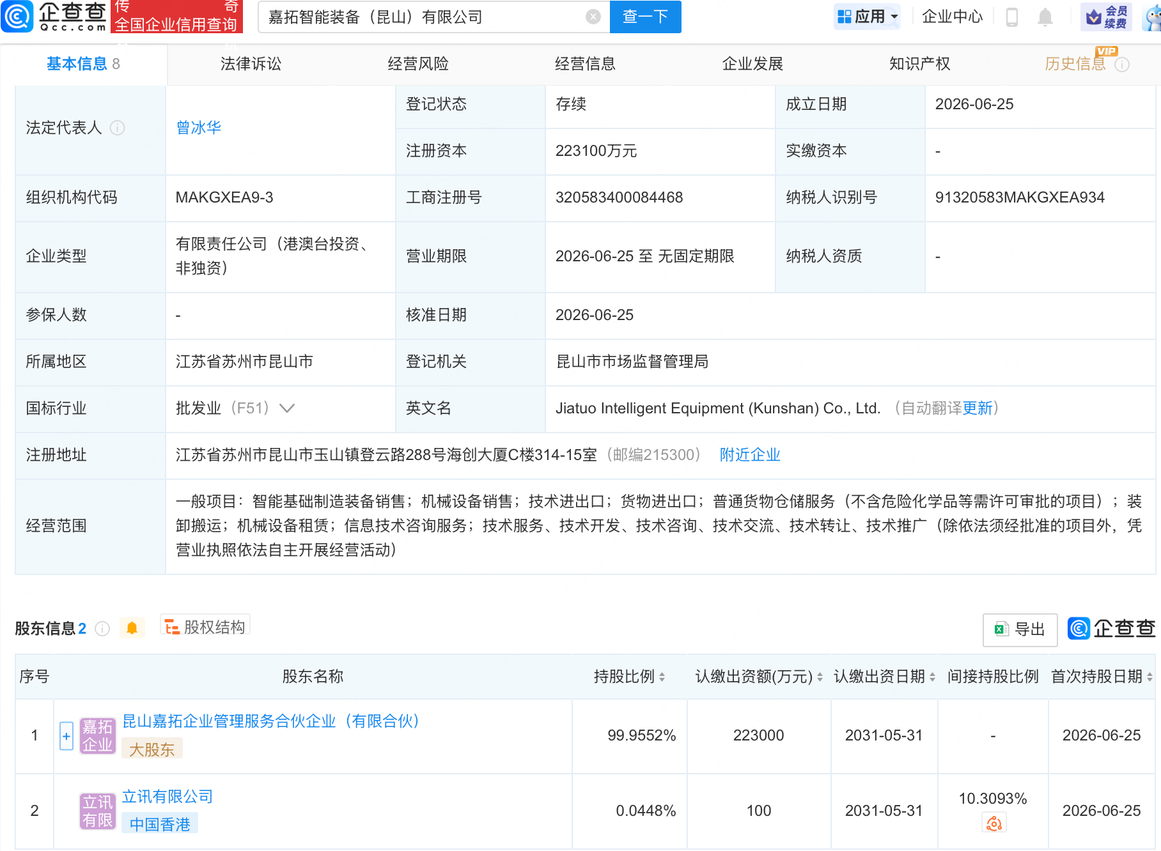Expand the 昆山嘉拓企业管理服务合伙企业 shareholder row
Screen dimensions: 1161x851
click(x=66, y=736)
